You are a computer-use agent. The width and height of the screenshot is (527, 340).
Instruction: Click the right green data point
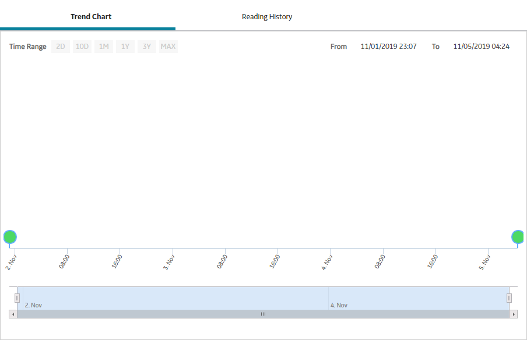pyautogui.click(x=518, y=237)
